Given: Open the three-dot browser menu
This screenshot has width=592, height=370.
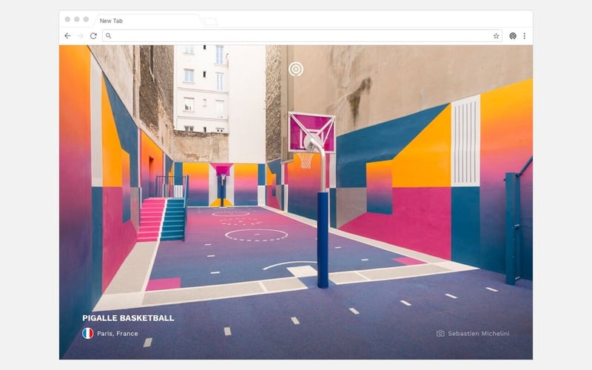Looking at the screenshot, I should pos(525,36).
